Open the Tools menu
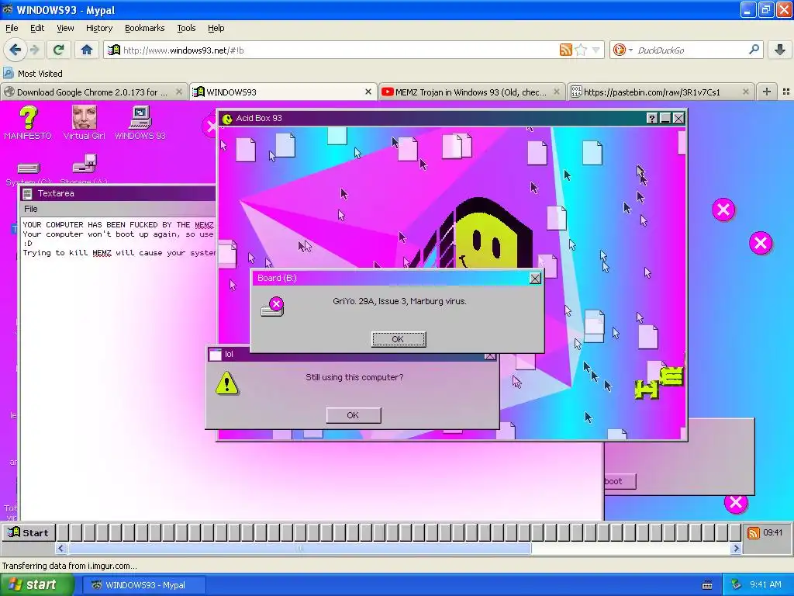The height and width of the screenshot is (596, 794). (186, 28)
